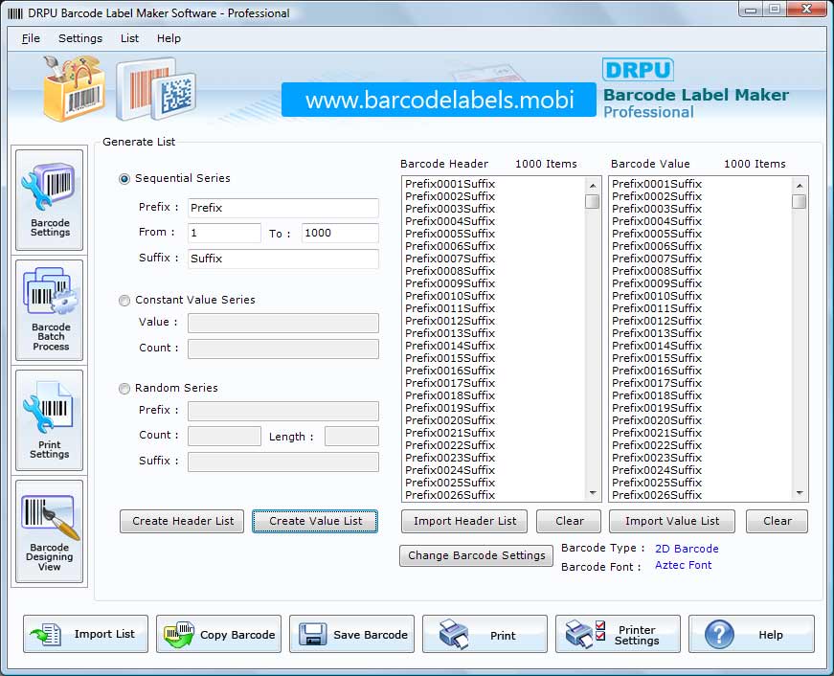Select Prefix0025Suffix in Barcode Value list
The width and height of the screenshot is (834, 676).
(657, 483)
